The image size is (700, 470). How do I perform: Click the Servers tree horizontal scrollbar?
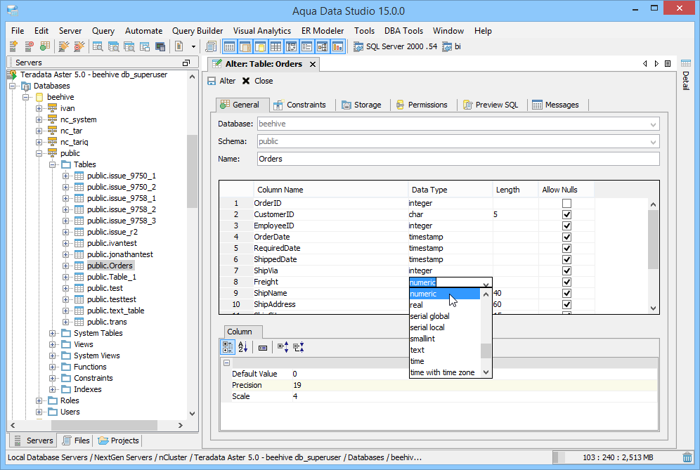pos(105,425)
